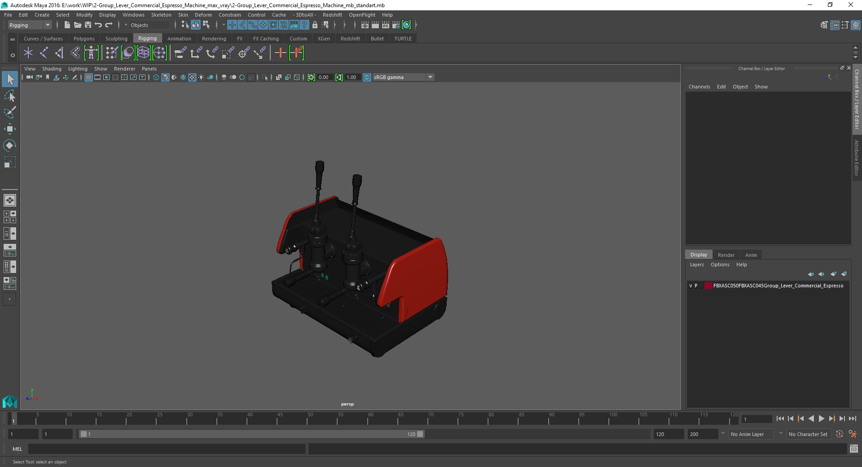
Task: Open the shelf tab selector menu
Action: tap(13, 40)
